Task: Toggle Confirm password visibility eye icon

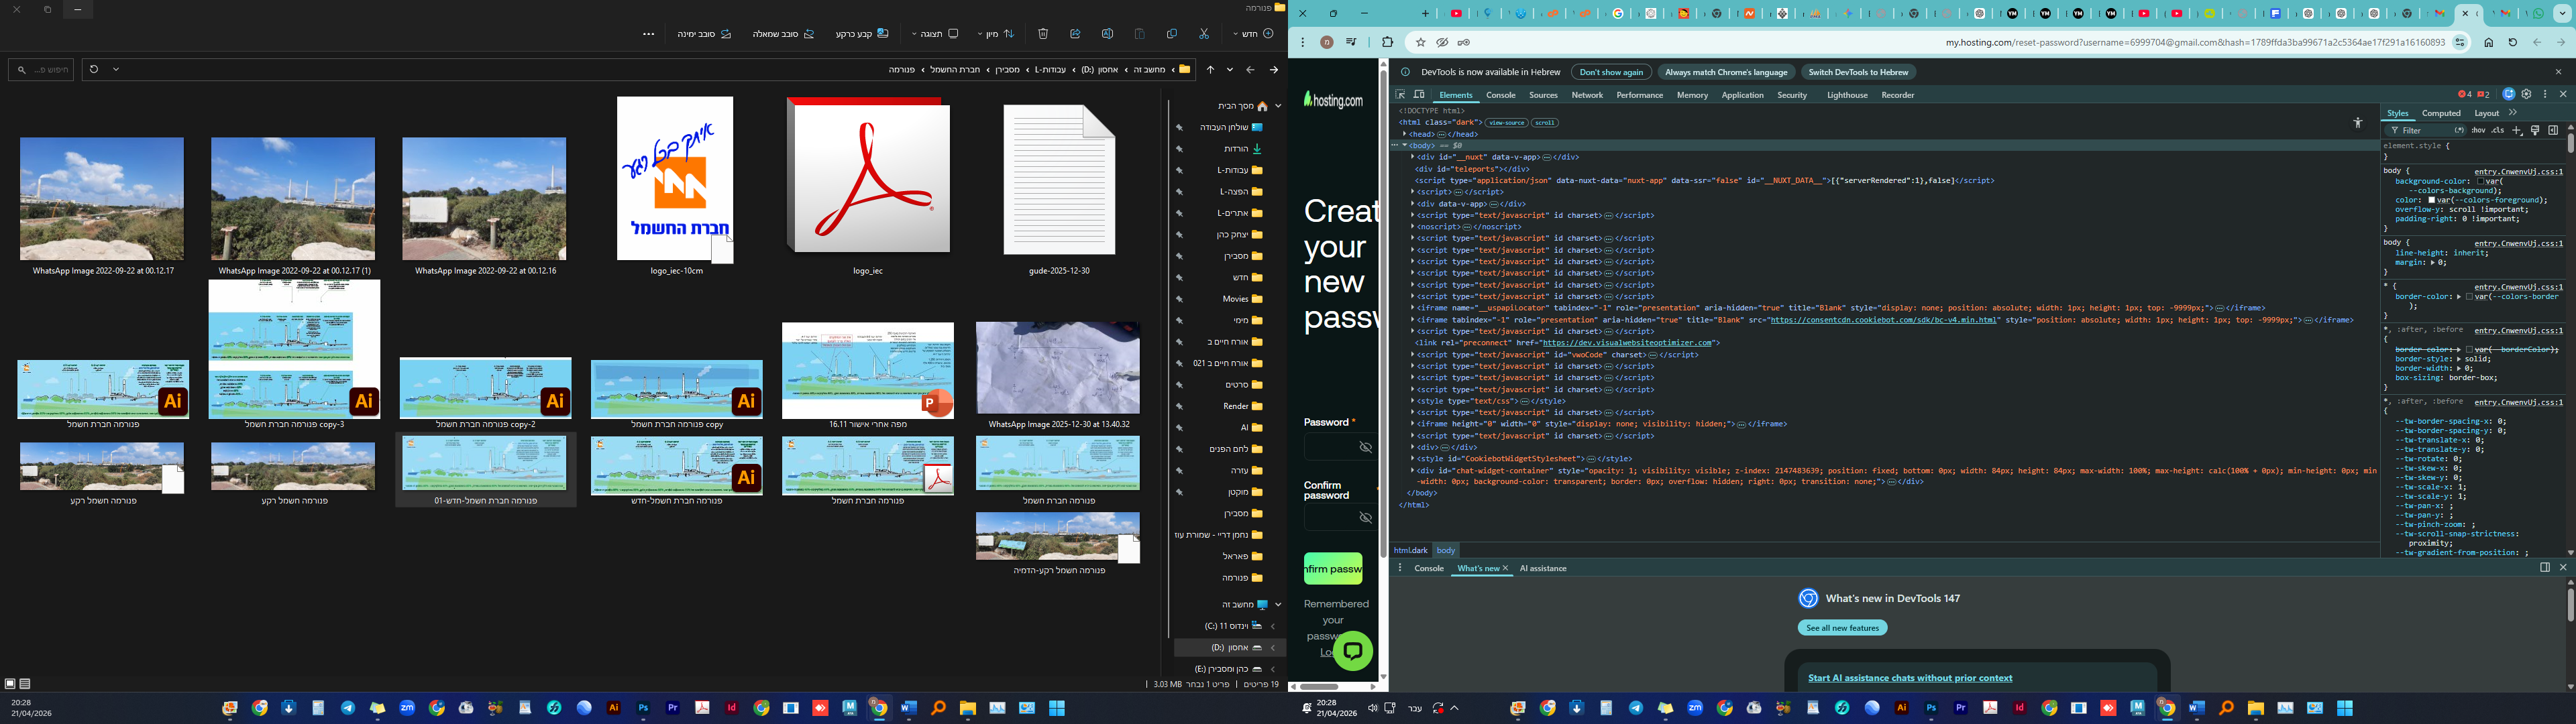Action: 1365,518
